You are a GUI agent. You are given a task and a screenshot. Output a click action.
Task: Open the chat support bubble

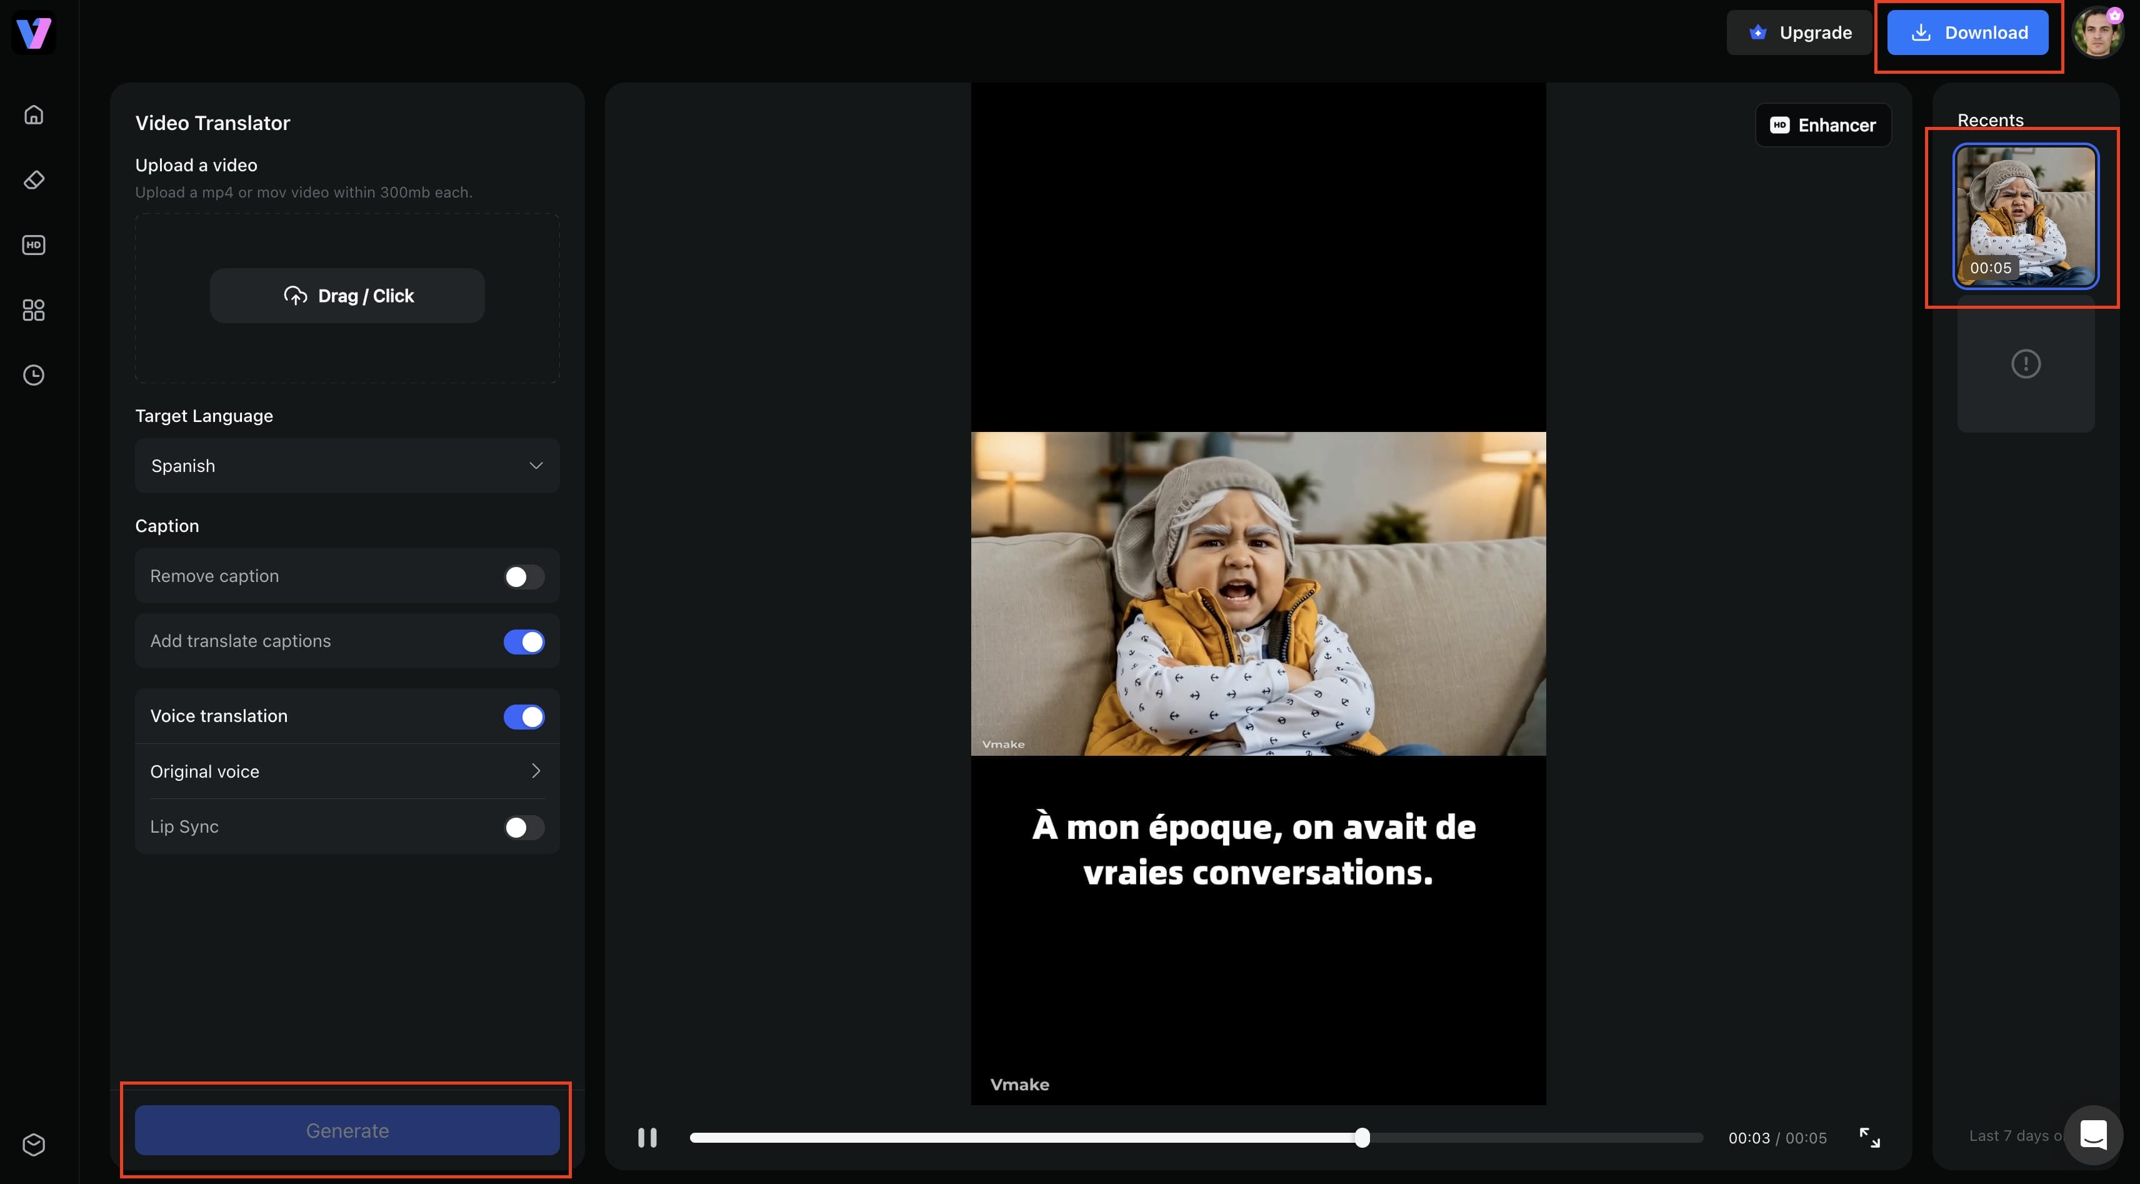(2092, 1134)
